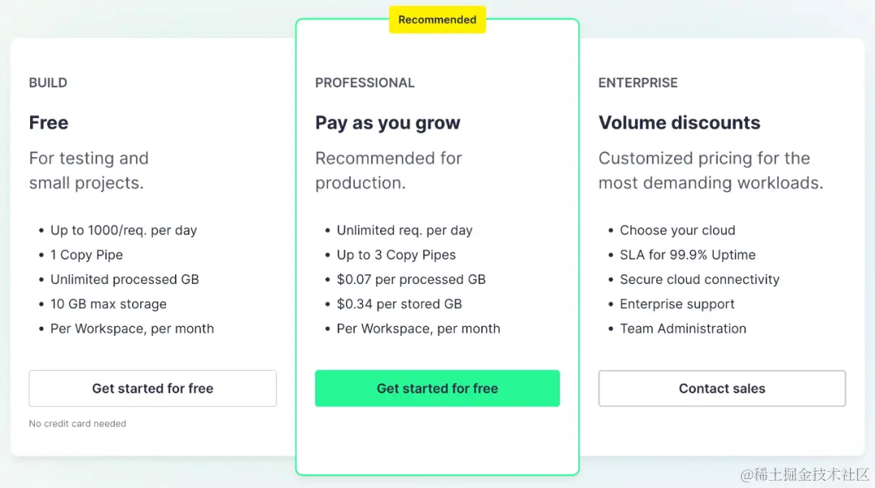The height and width of the screenshot is (488, 875).
Task: Click the Free plan heading
Action: coord(49,123)
